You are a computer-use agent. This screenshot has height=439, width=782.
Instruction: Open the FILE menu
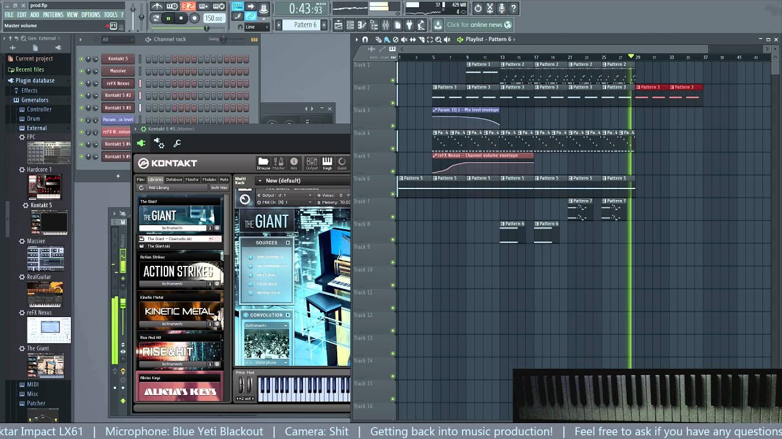(x=9, y=15)
